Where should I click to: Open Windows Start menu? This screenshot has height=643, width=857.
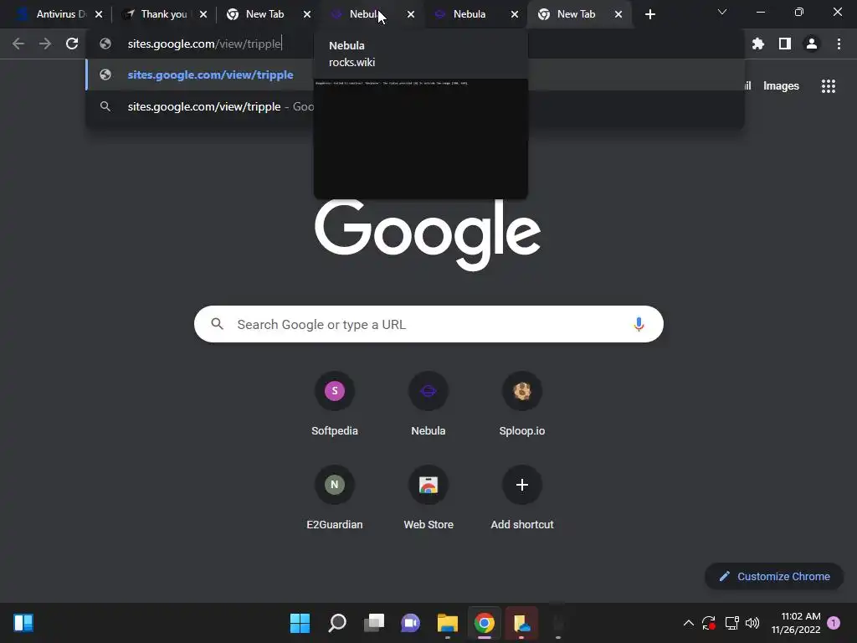tap(300, 623)
